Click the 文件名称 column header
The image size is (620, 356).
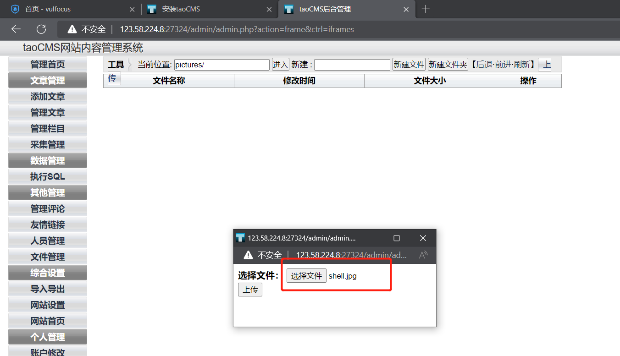169,81
